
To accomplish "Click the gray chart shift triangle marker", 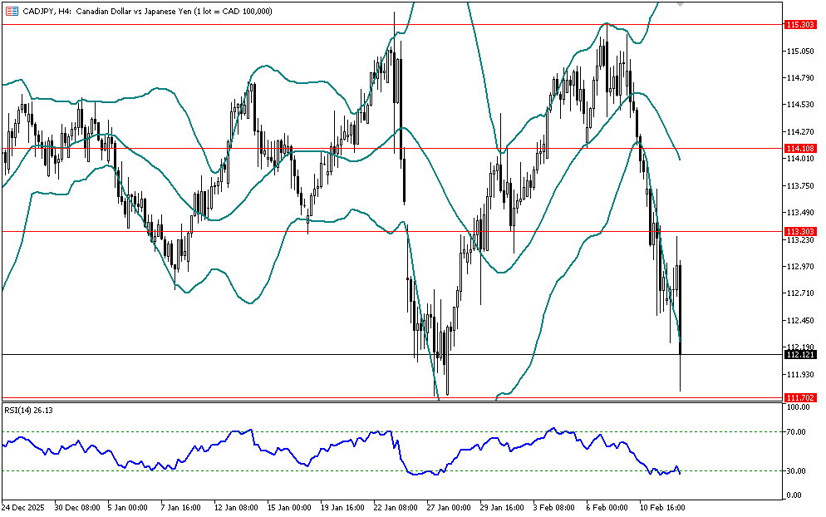I will point(681,4).
